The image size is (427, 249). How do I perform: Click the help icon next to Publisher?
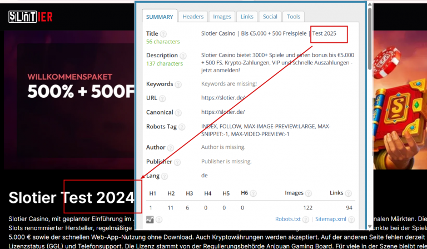(177, 162)
